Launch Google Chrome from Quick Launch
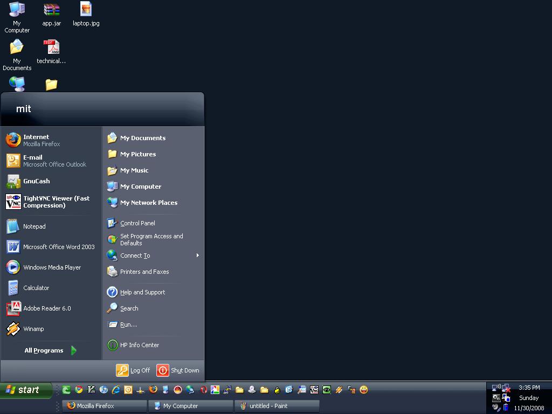The height and width of the screenshot is (414, 552). coord(79,389)
